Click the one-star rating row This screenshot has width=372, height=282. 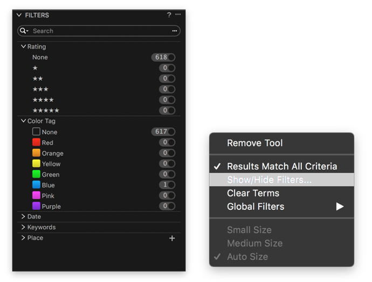pos(99,68)
